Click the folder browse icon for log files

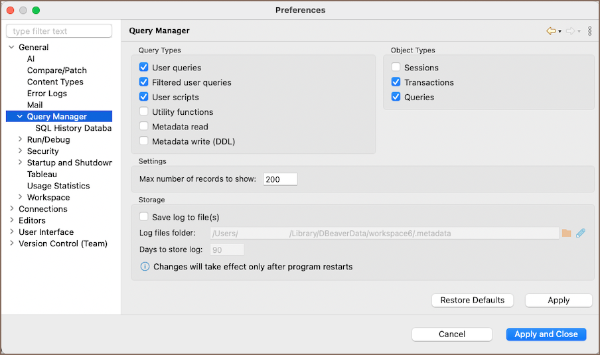click(566, 233)
